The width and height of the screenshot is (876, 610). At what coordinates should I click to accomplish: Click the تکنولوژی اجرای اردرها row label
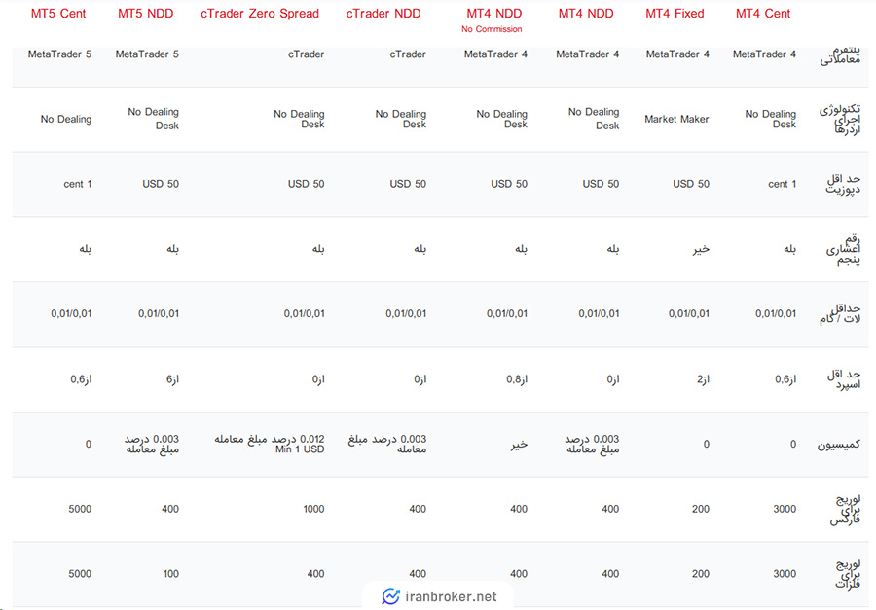tap(843, 120)
